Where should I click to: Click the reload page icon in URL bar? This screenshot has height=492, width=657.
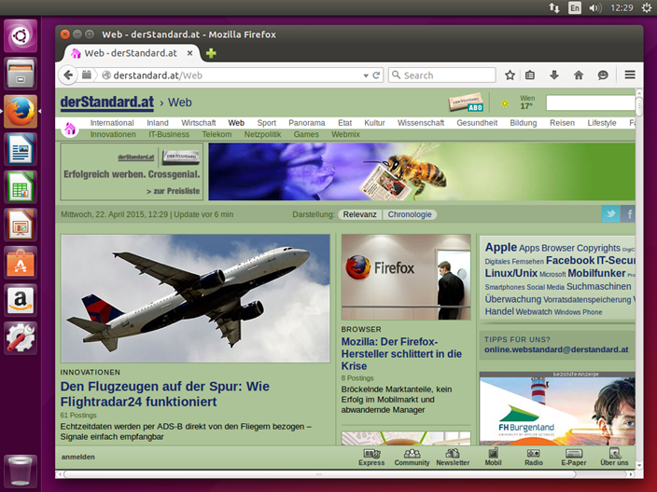coord(376,75)
